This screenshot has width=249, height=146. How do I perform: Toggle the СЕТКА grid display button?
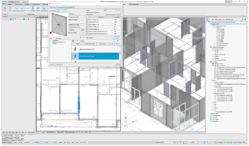[20, 143]
